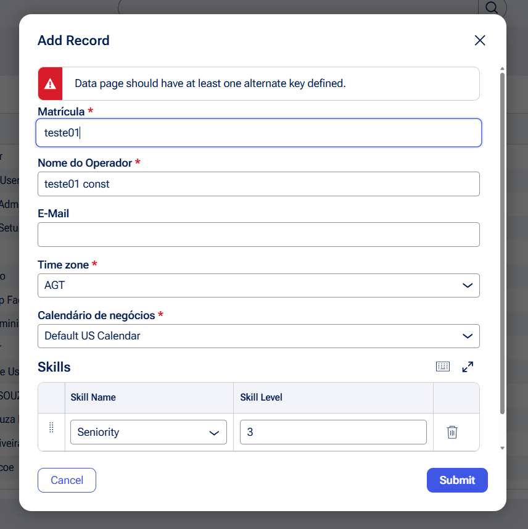Click the Skills table keyboard icon
The image size is (528, 529).
(x=443, y=367)
